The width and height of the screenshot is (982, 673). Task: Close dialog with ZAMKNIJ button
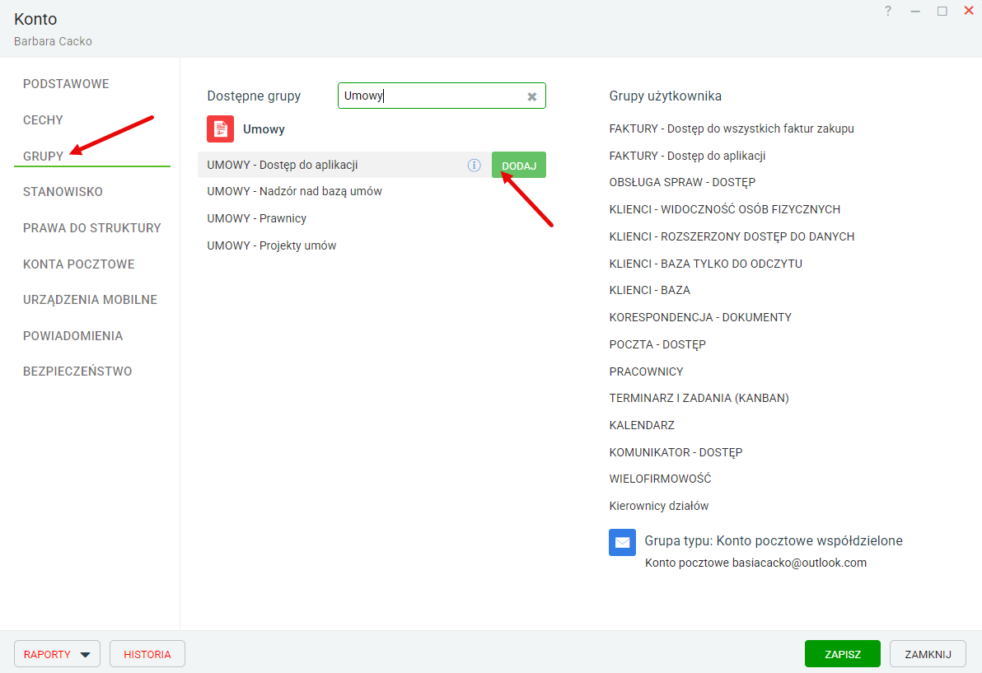[928, 654]
